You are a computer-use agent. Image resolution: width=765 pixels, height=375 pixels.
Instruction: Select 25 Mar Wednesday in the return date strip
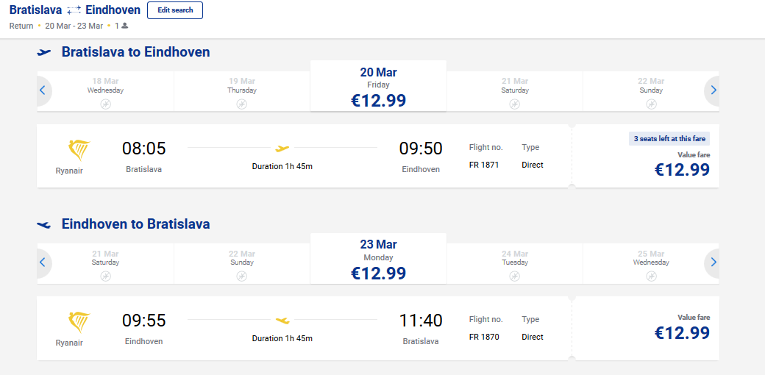pos(651,263)
